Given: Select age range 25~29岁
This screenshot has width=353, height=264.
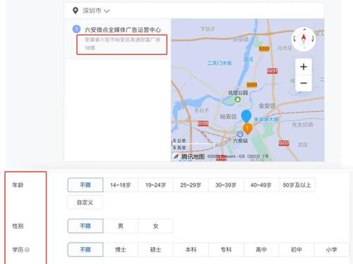Looking at the screenshot, I should click(x=191, y=185).
